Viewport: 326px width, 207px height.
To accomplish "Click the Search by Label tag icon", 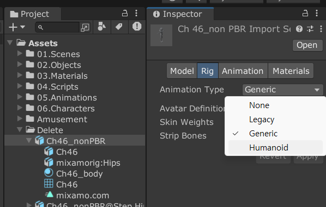I will point(119,27).
